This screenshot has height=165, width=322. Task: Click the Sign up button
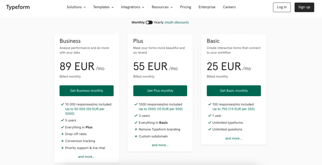coord(304,8)
